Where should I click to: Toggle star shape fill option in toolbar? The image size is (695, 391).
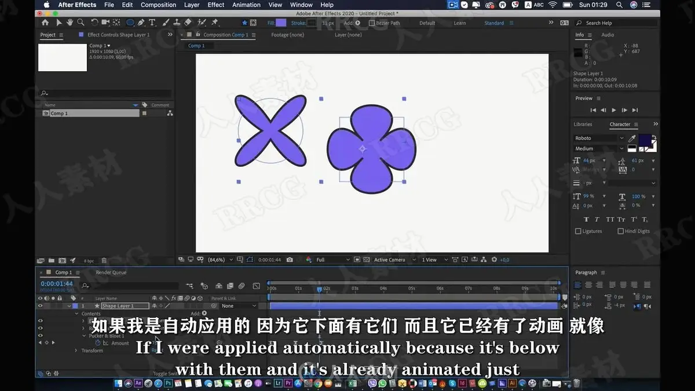click(244, 23)
